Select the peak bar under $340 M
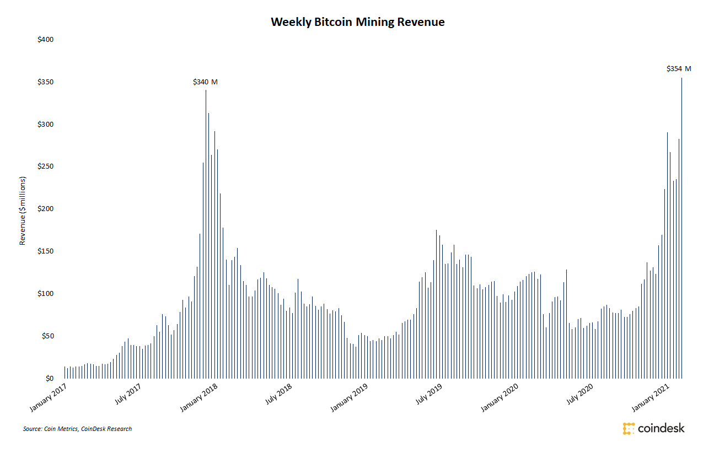Viewport: 714px width, 469px height. click(206, 234)
